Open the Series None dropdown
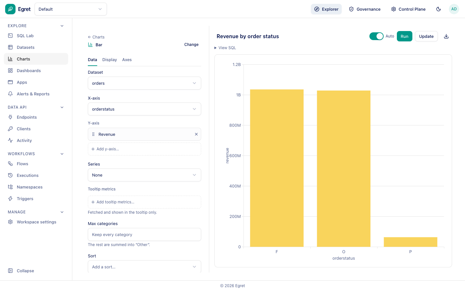The image size is (465, 291). [x=144, y=175]
